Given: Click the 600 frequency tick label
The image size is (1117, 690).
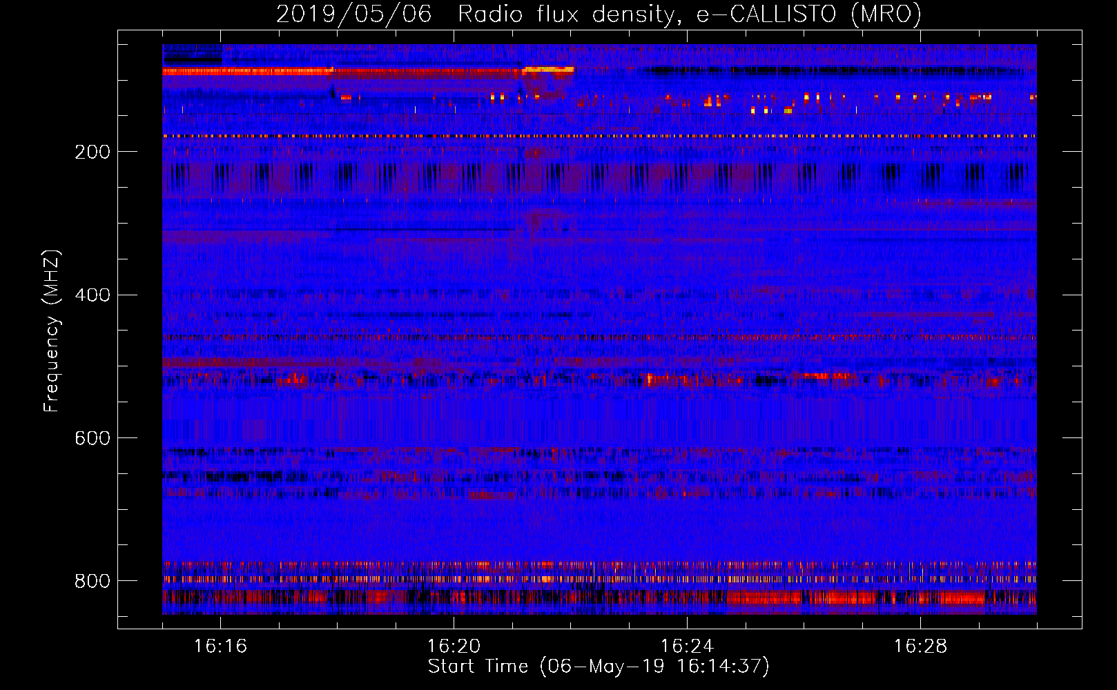Looking at the screenshot, I should [x=93, y=439].
